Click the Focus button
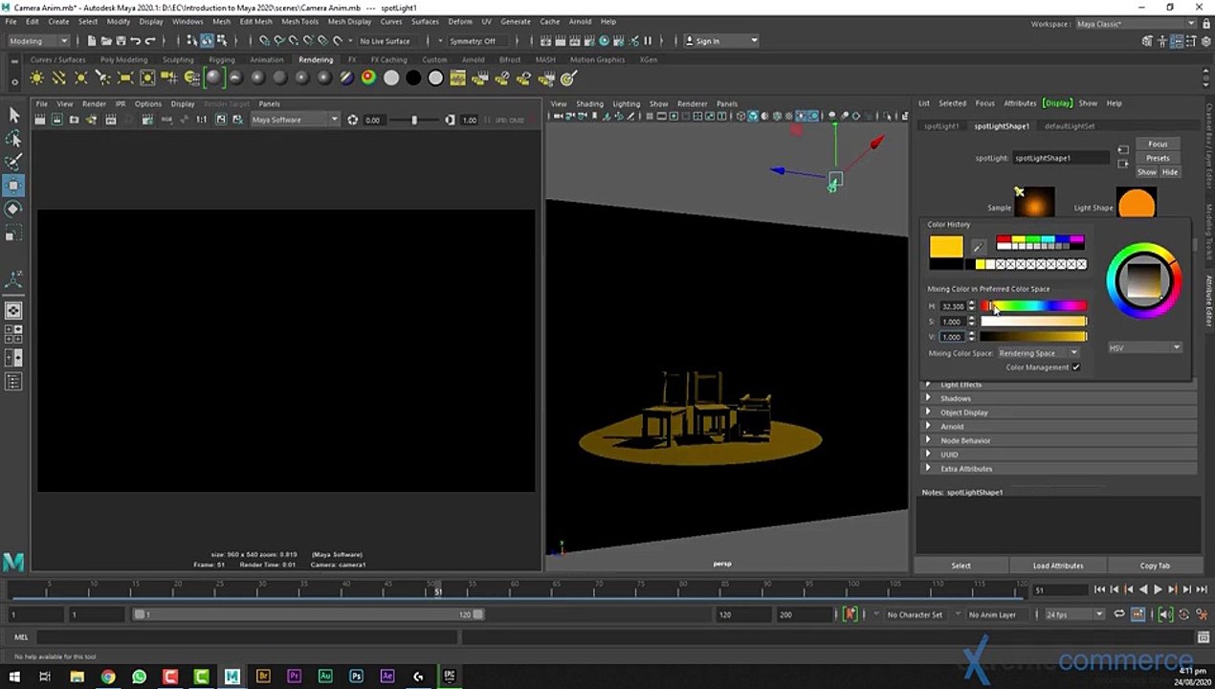Viewport: 1215px width, 689px height. click(x=1158, y=144)
